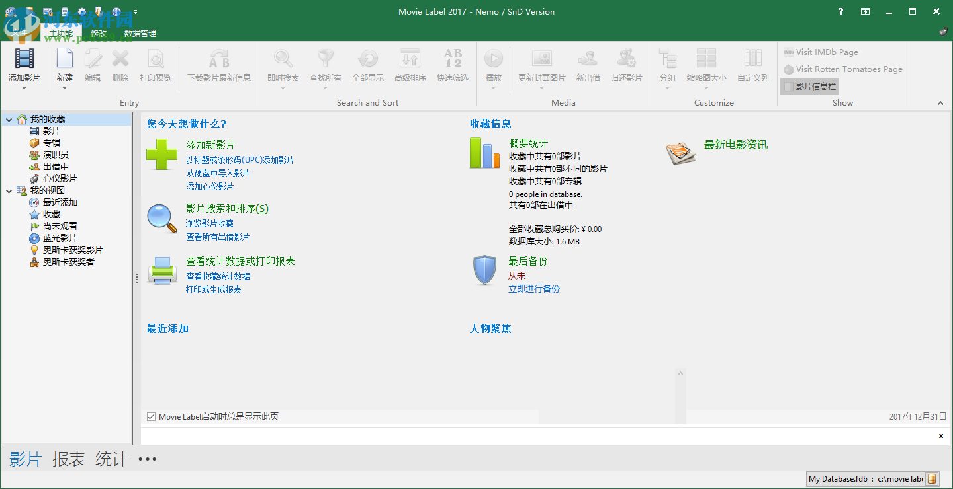Click the bar chart 概要统计 icon

point(484,153)
